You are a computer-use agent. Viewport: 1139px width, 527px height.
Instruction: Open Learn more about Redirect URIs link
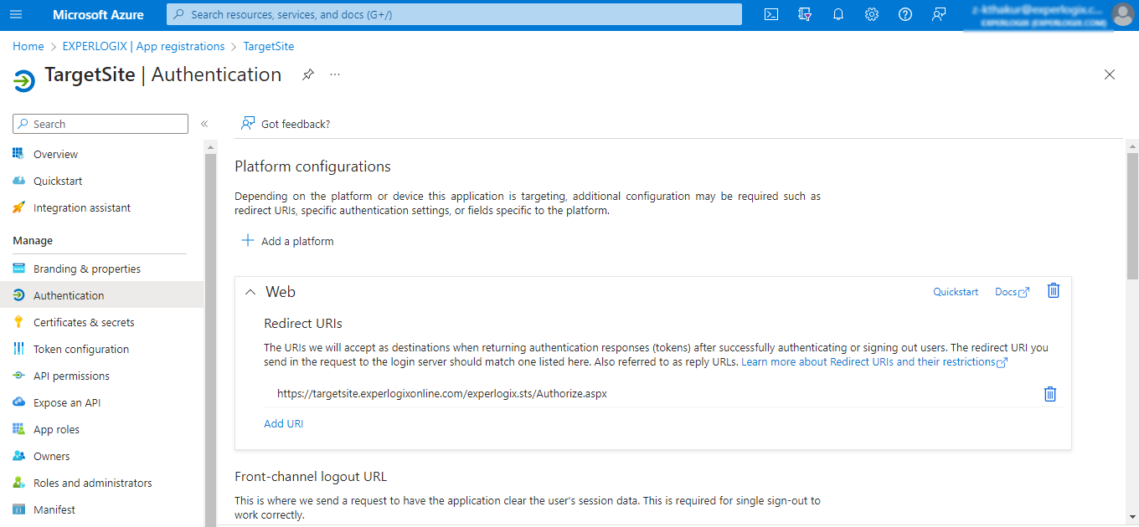pyautogui.click(x=874, y=362)
